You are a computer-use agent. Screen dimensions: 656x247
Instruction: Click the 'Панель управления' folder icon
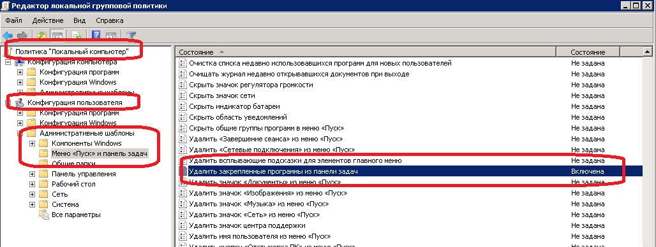tap(43, 174)
